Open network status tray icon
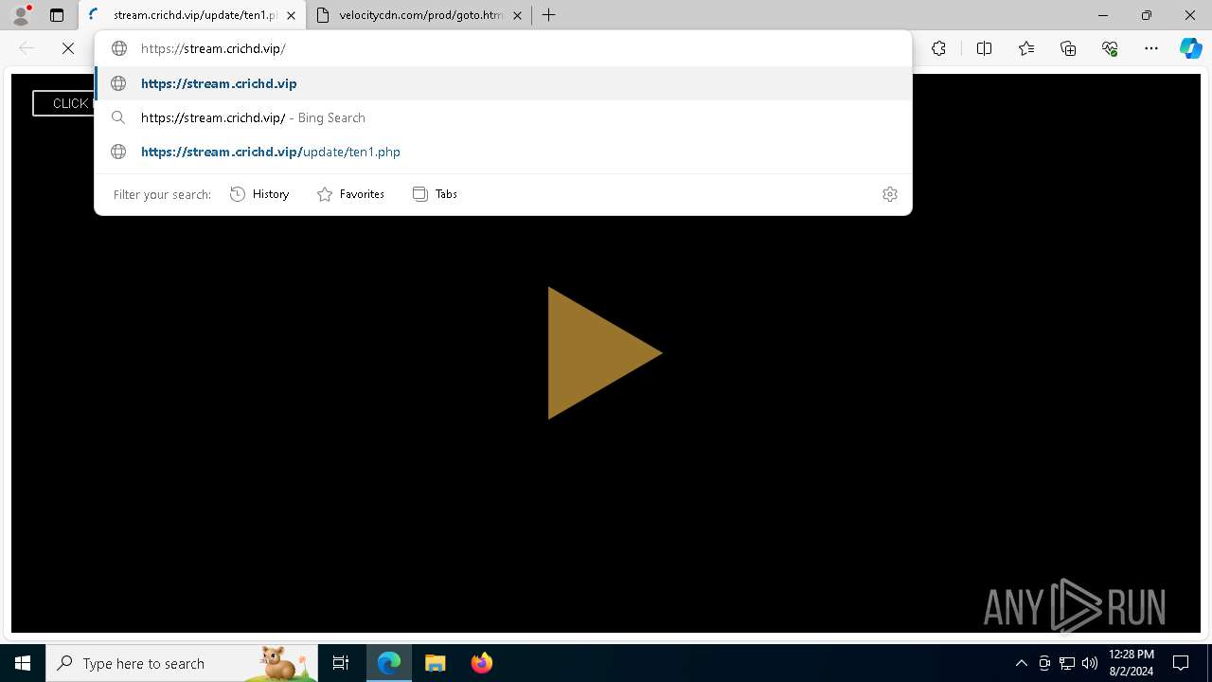Image resolution: width=1212 pixels, height=682 pixels. [1067, 663]
